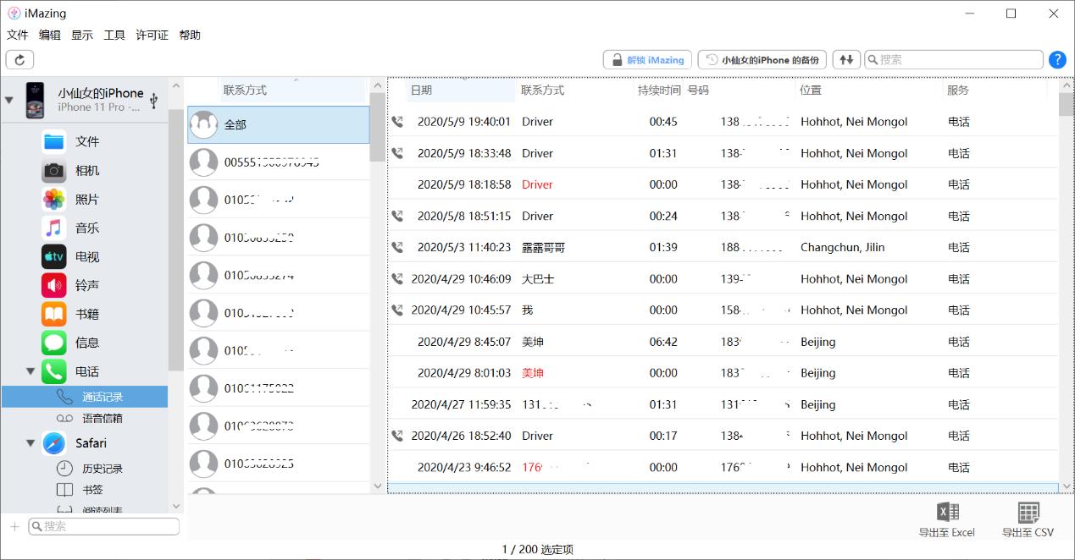Click the blue help question mark icon
Viewport: 1075px width, 560px height.
pyautogui.click(x=1056, y=59)
